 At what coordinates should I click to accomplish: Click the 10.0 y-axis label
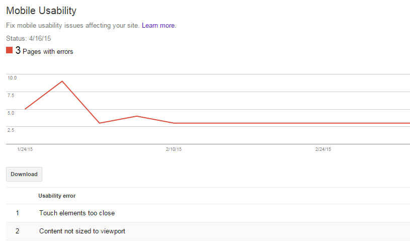pos(12,78)
